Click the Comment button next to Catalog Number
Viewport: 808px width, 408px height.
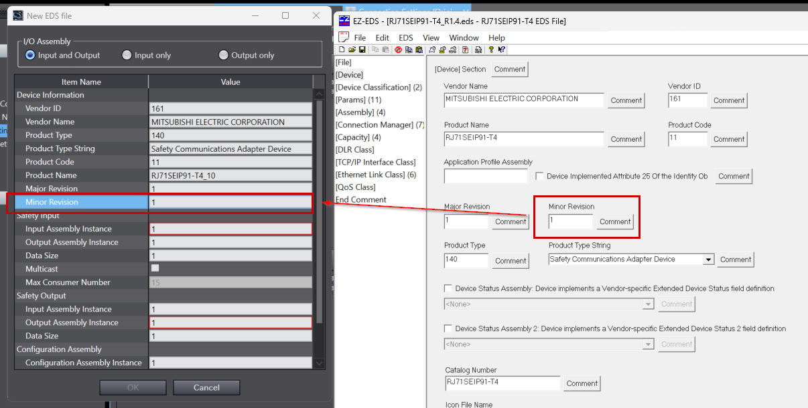582,383
